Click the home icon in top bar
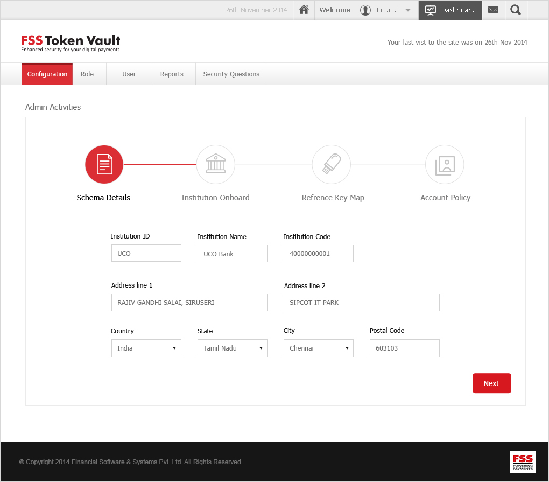 [x=304, y=10]
